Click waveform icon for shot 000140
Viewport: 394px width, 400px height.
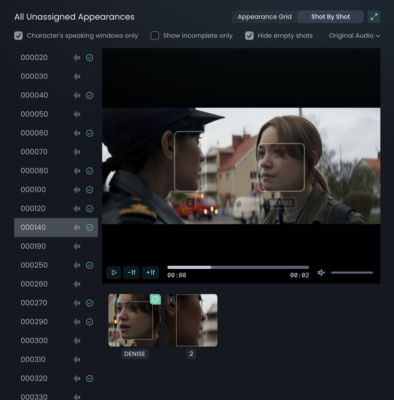coord(77,228)
